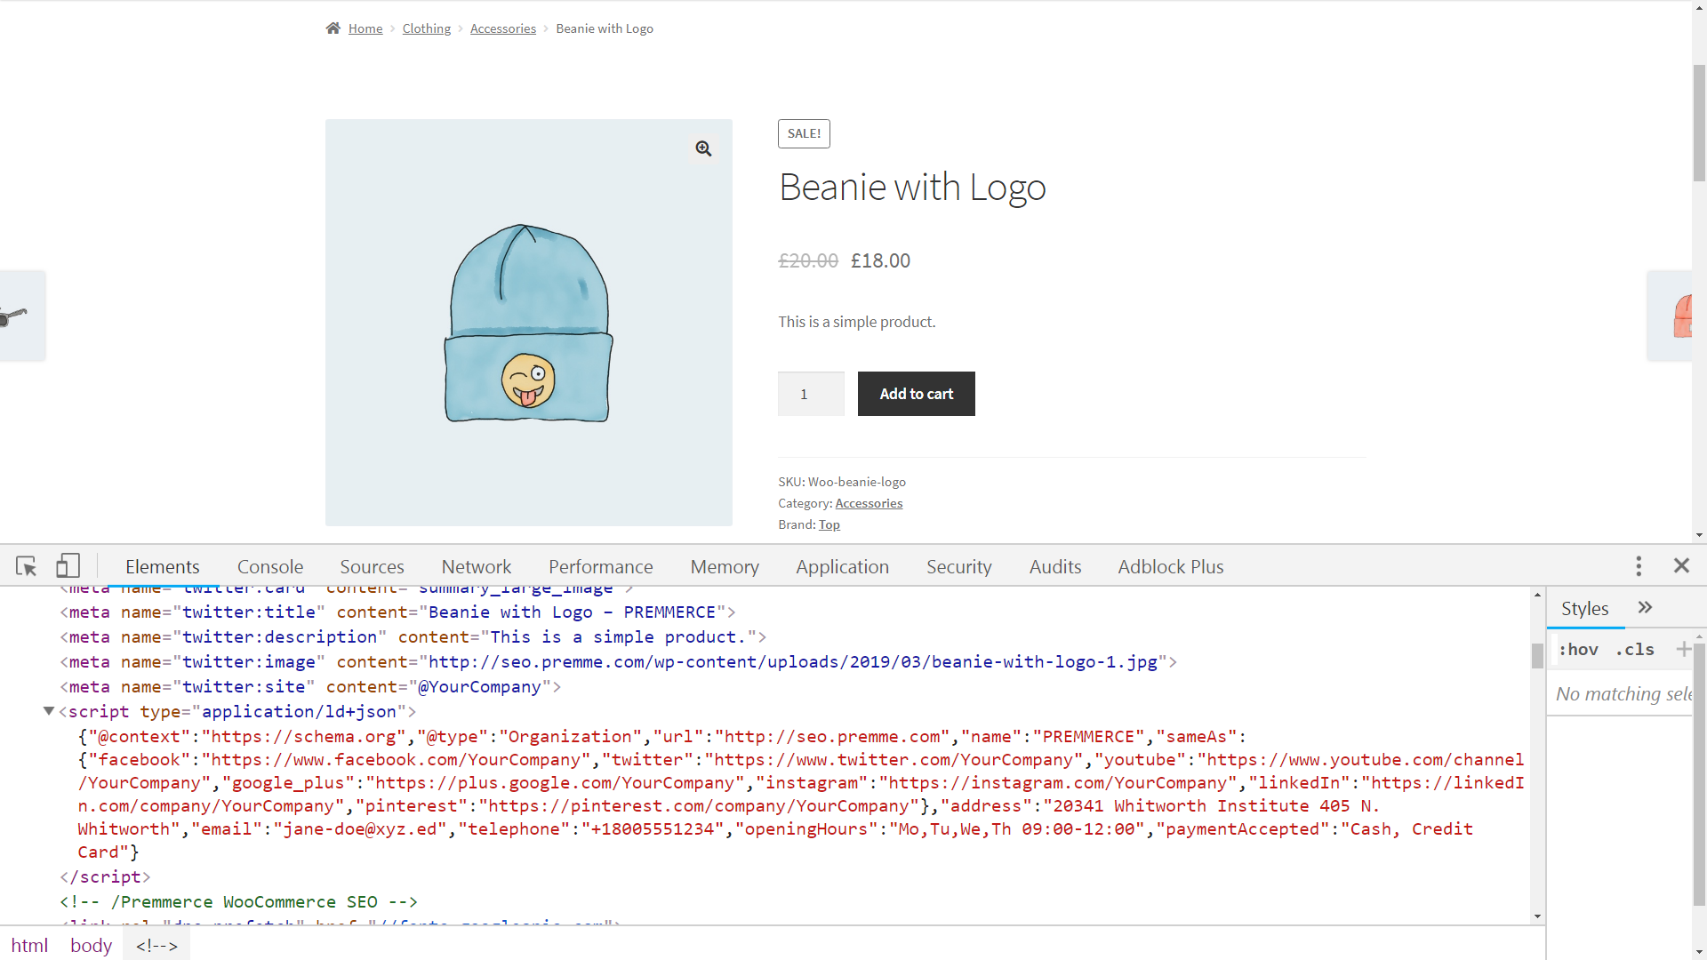
Task: Click the 'No matching selector' message
Action: click(x=1623, y=694)
